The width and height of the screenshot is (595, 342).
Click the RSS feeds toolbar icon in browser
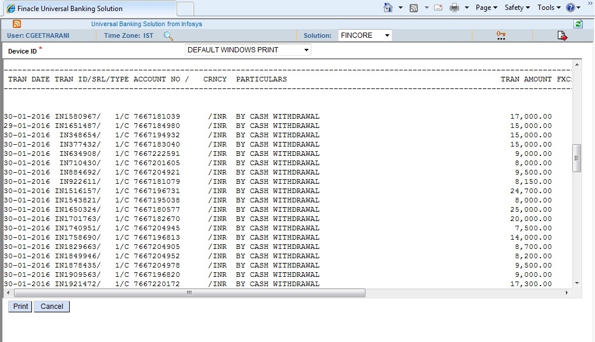(x=413, y=8)
